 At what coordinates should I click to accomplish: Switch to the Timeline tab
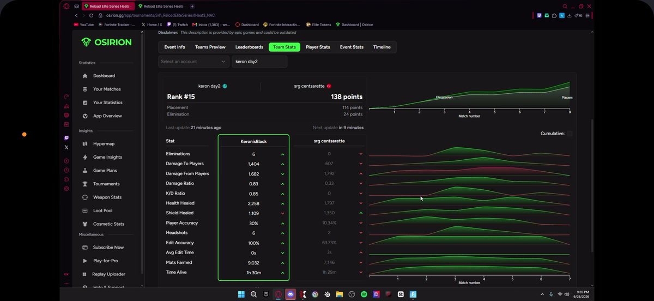click(x=382, y=47)
